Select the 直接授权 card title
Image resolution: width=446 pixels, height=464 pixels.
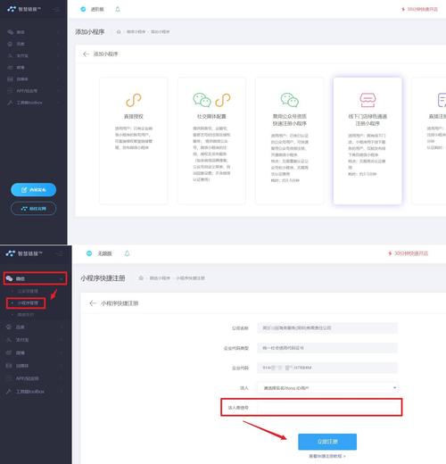pos(134,117)
